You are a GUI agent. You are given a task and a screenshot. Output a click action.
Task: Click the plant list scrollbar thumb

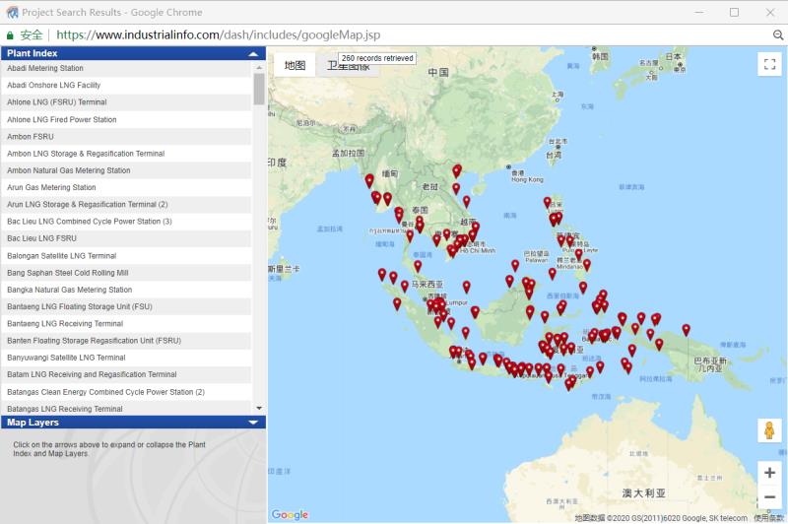(x=259, y=87)
